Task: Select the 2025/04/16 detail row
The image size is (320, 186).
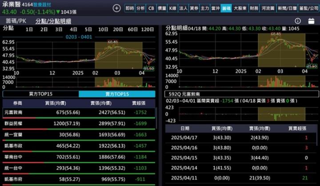Action: pyautogui.click(x=241, y=148)
